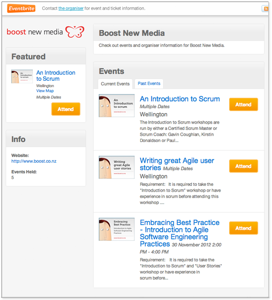272x300 pixels.
Task: Attend Writing great Agile user stories
Action: [243, 166]
